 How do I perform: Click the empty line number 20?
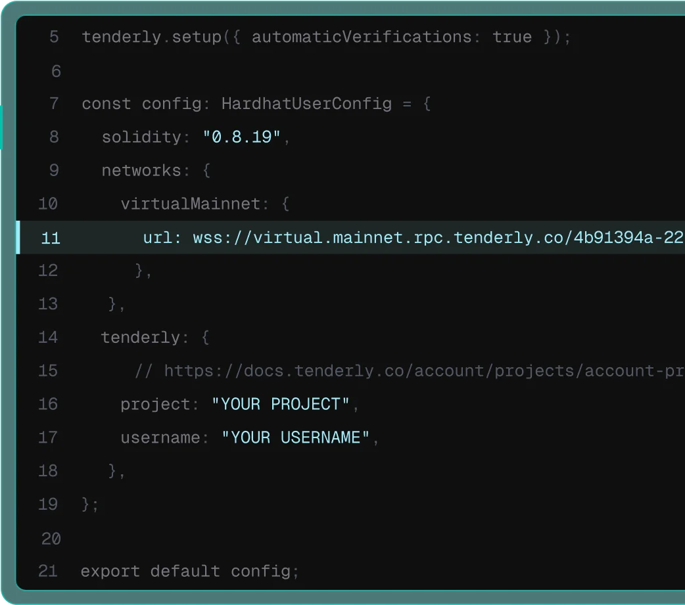point(51,539)
